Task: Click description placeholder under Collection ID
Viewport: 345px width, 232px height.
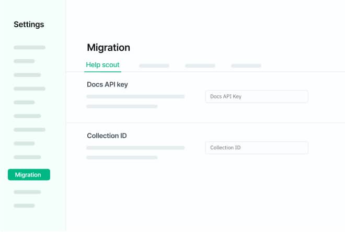Action: tap(135, 148)
